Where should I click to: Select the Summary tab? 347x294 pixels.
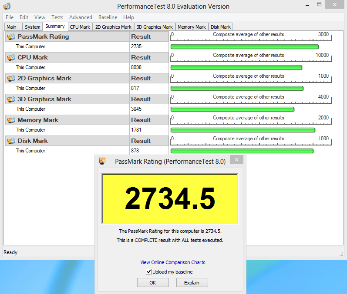(55, 26)
